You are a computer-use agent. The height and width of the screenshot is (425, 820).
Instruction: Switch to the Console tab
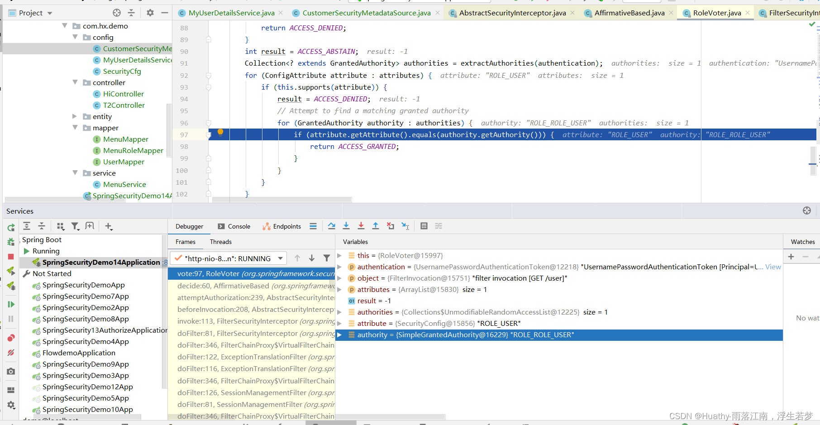tap(234, 226)
